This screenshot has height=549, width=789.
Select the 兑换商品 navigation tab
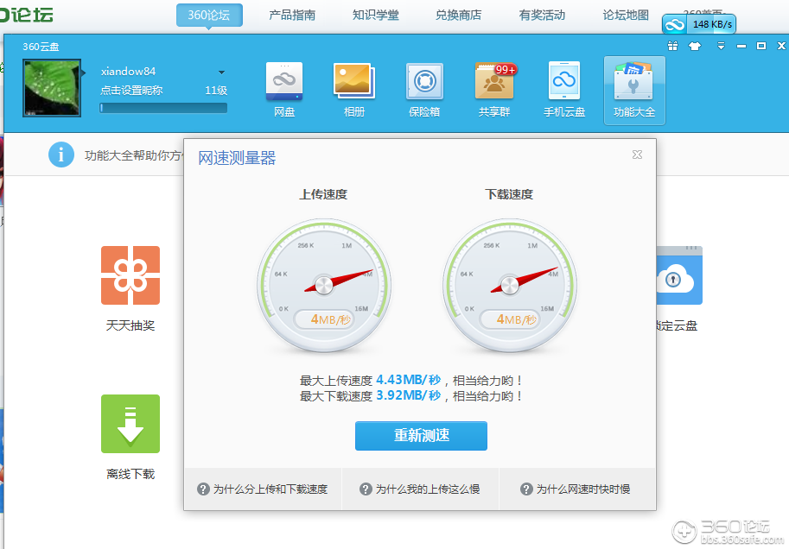coord(458,15)
